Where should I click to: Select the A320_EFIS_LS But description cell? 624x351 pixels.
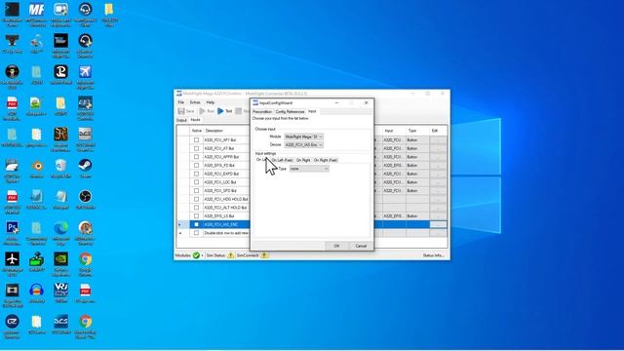point(226,216)
